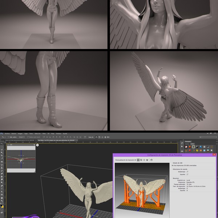Open the Capa menu

click(x=26, y=134)
